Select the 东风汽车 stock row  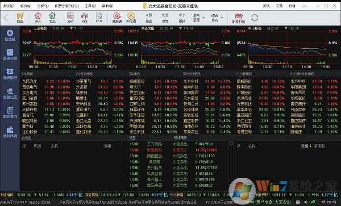coord(46,81)
